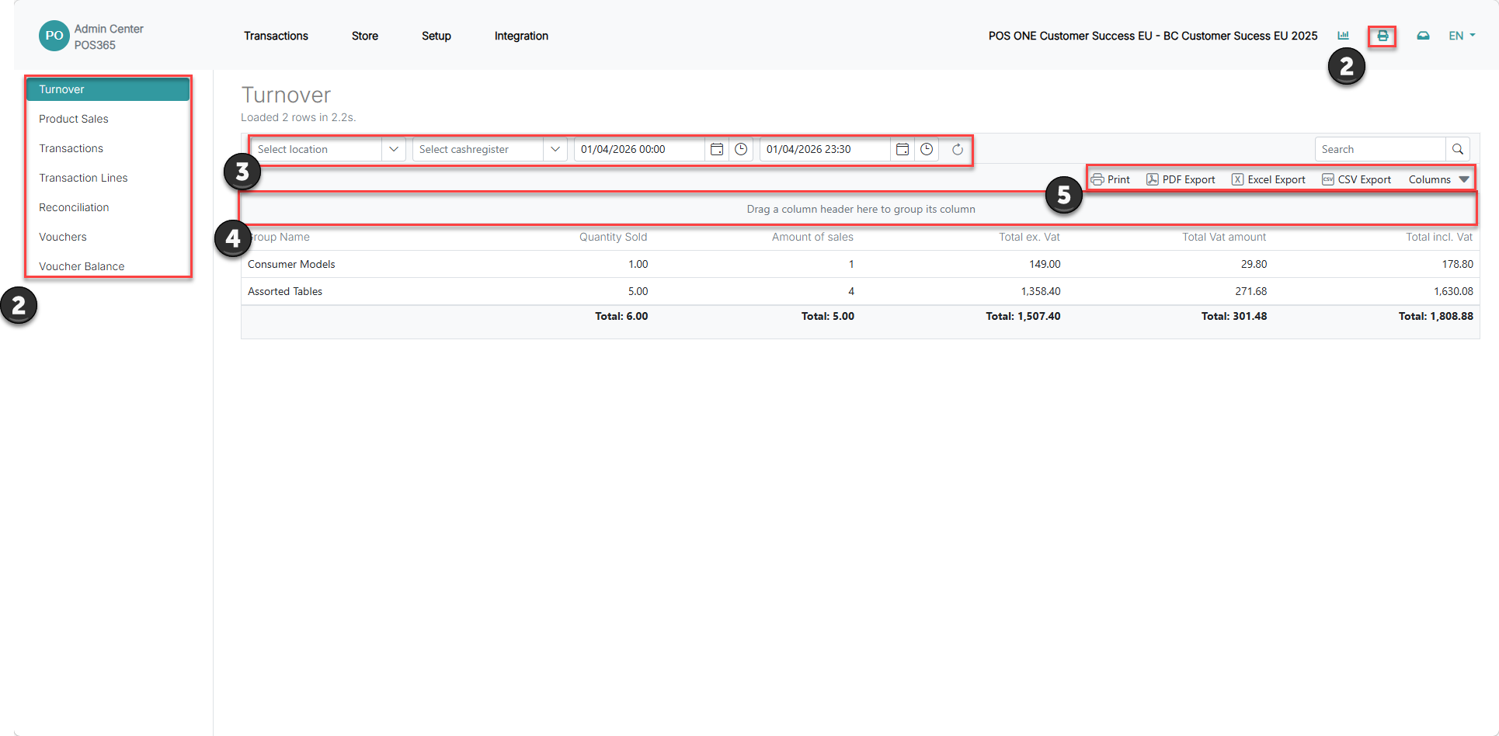The width and height of the screenshot is (1499, 736).
Task: Click the 178.80 cell value
Action: click(1458, 264)
